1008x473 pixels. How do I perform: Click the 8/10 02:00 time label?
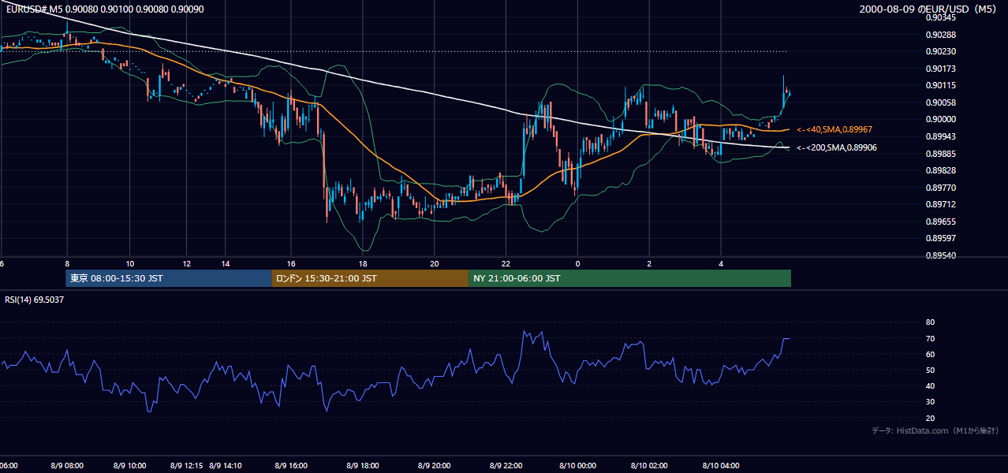pyautogui.click(x=649, y=465)
